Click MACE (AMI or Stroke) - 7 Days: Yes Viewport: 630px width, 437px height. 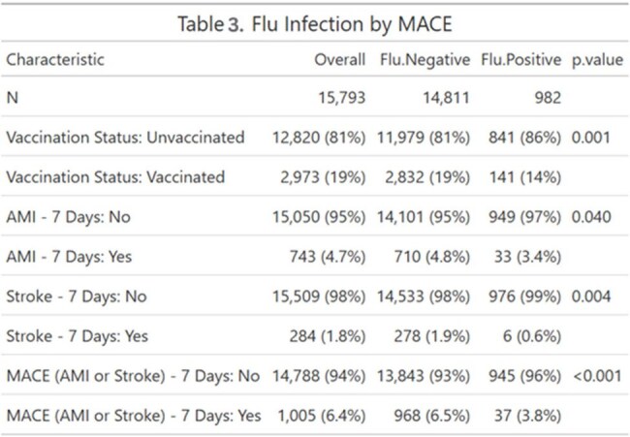[134, 416]
